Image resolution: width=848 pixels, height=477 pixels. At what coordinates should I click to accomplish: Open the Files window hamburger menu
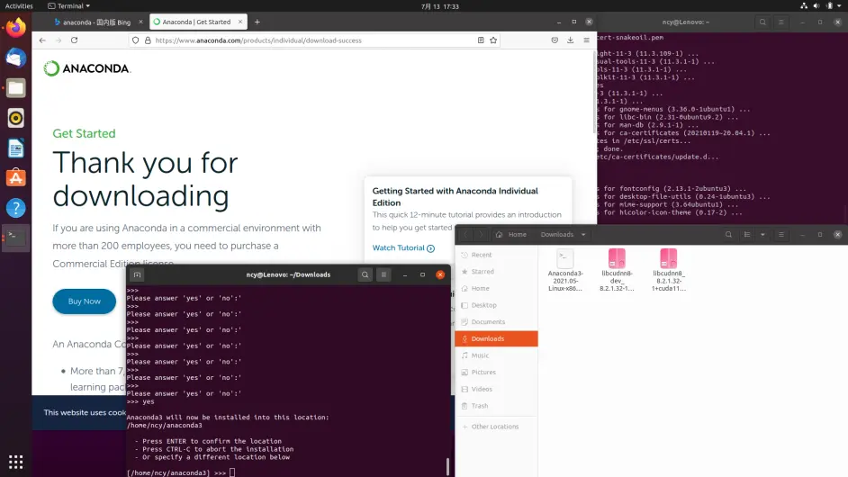click(781, 234)
